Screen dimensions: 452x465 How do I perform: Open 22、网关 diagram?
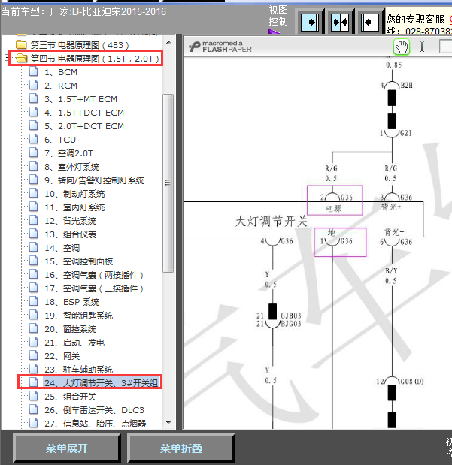(x=62, y=356)
